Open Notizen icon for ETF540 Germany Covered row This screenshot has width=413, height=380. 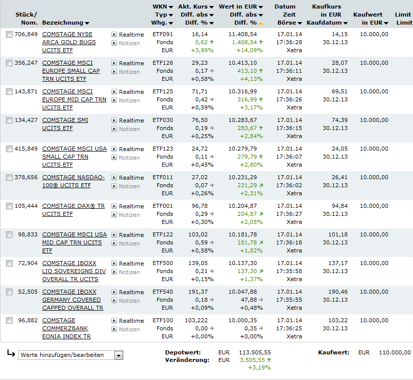[x=114, y=300]
